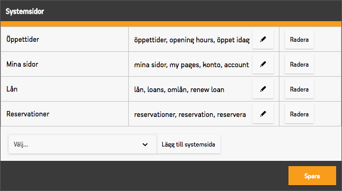
Task: Remove Reservationer with its Radera button
Action: tap(299, 114)
